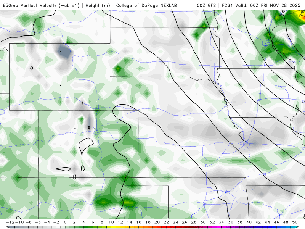Click the "College of DuPage NEXLAB" text
The width and height of the screenshot is (305, 229).
(x=146, y=5)
